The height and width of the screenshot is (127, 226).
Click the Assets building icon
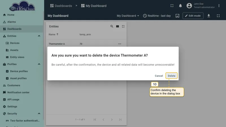(7, 50)
